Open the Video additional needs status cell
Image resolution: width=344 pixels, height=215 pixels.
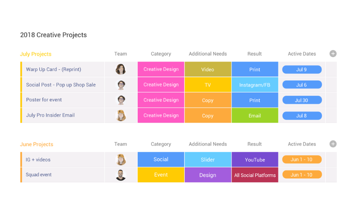pos(208,69)
